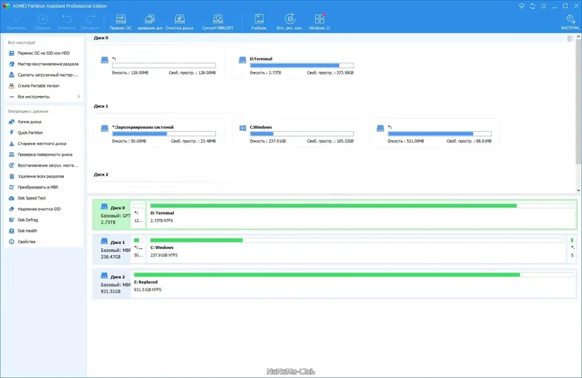
Task: Select E: Replaced bar in disk map
Action: [x=353, y=283]
